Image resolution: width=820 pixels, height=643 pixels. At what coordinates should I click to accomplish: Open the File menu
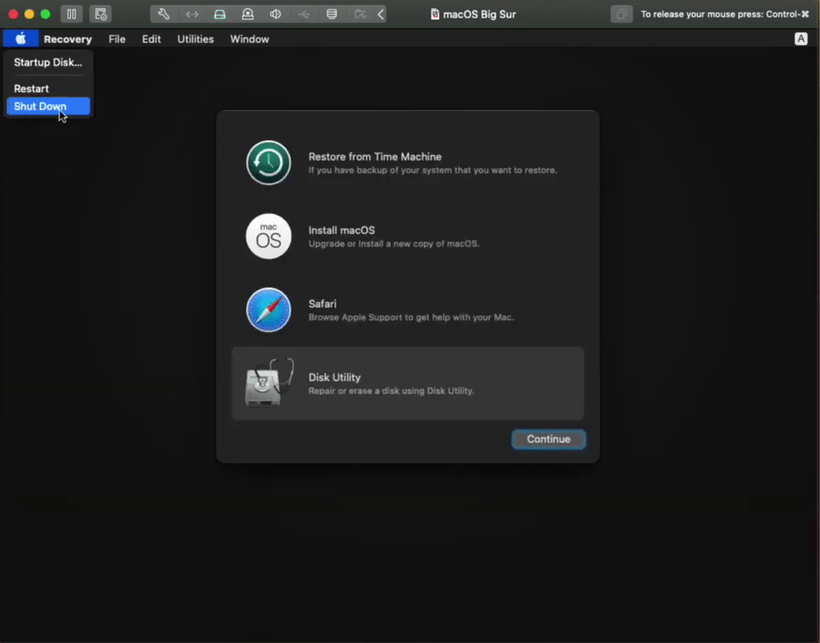[117, 39]
